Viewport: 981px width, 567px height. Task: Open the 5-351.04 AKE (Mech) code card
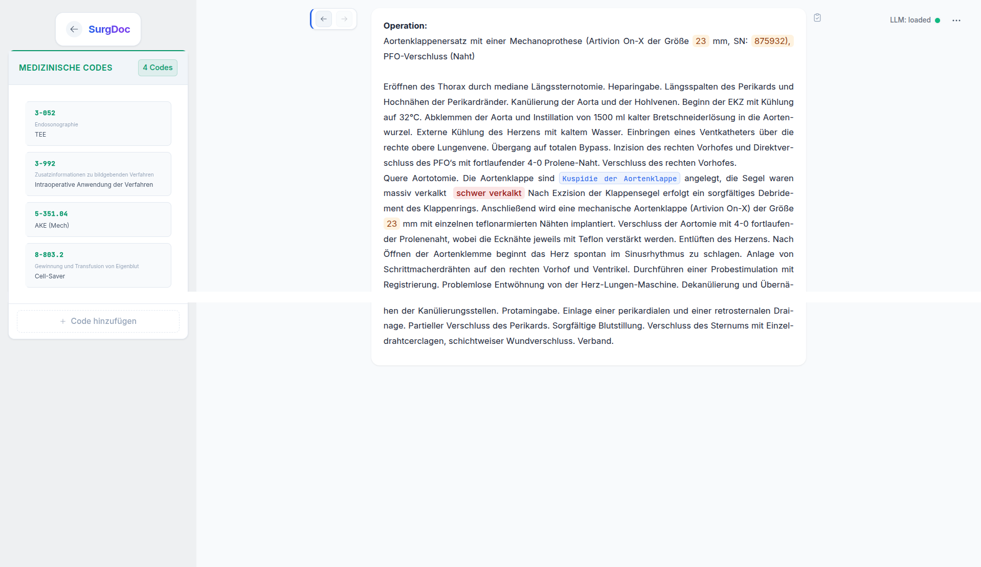coord(99,220)
